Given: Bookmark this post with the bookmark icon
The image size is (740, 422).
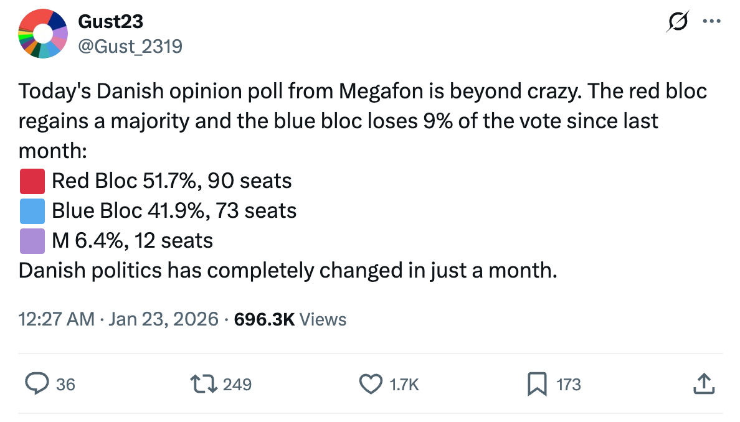Looking at the screenshot, I should pyautogui.click(x=536, y=384).
